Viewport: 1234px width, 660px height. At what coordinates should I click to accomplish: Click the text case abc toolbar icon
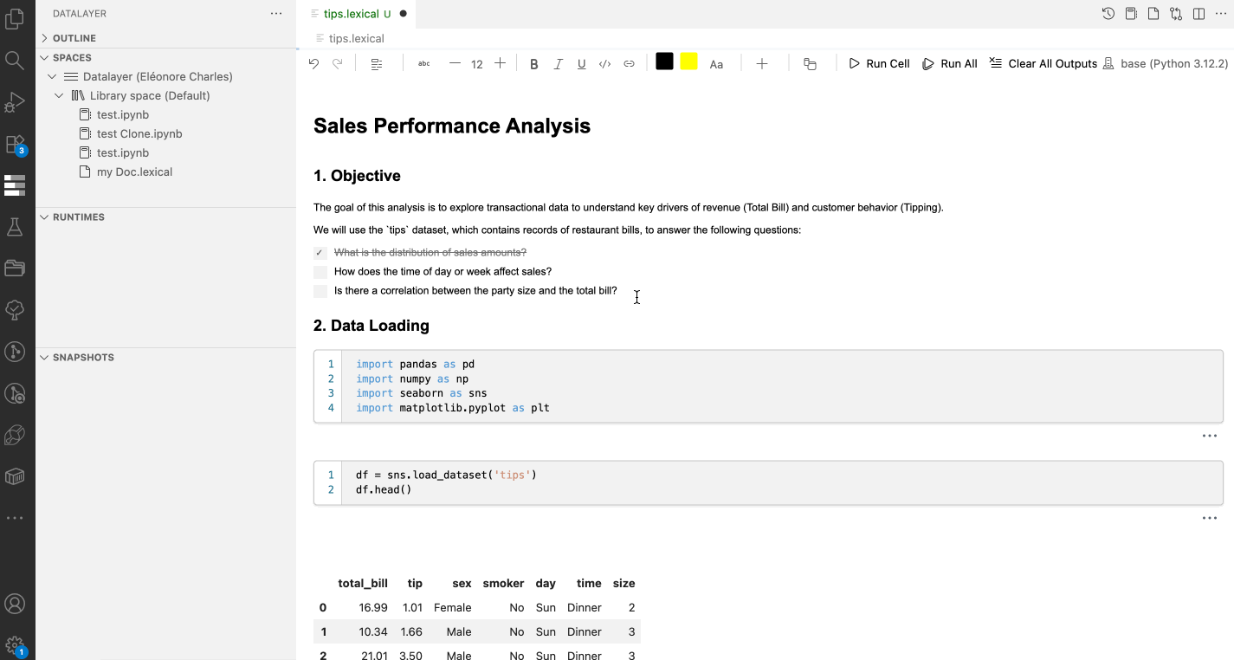tap(423, 64)
